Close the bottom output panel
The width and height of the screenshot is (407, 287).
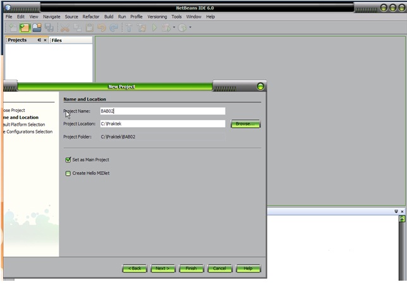click(402, 211)
